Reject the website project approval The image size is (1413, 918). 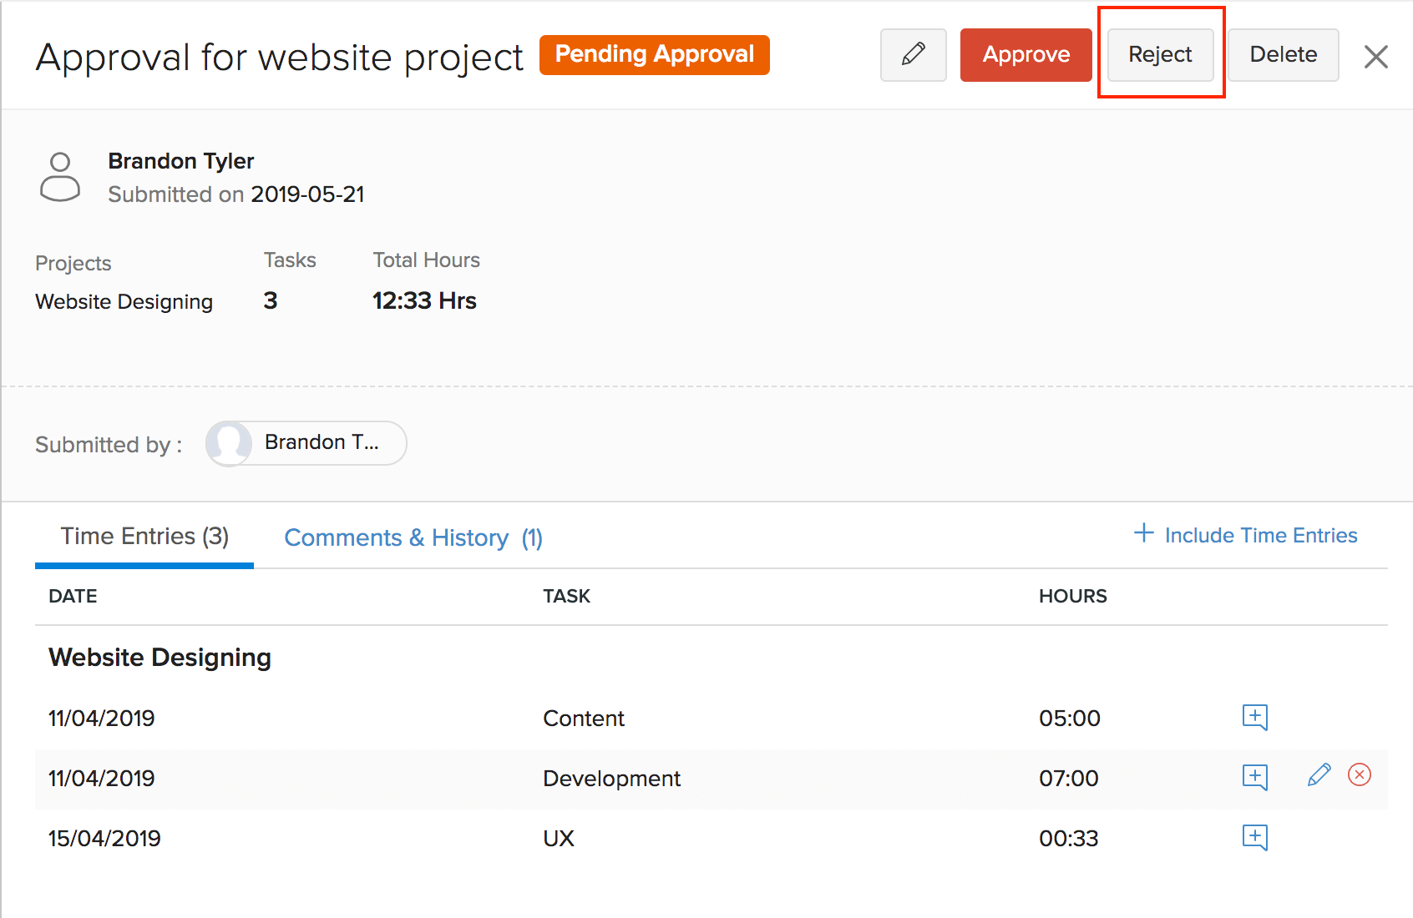click(x=1160, y=55)
